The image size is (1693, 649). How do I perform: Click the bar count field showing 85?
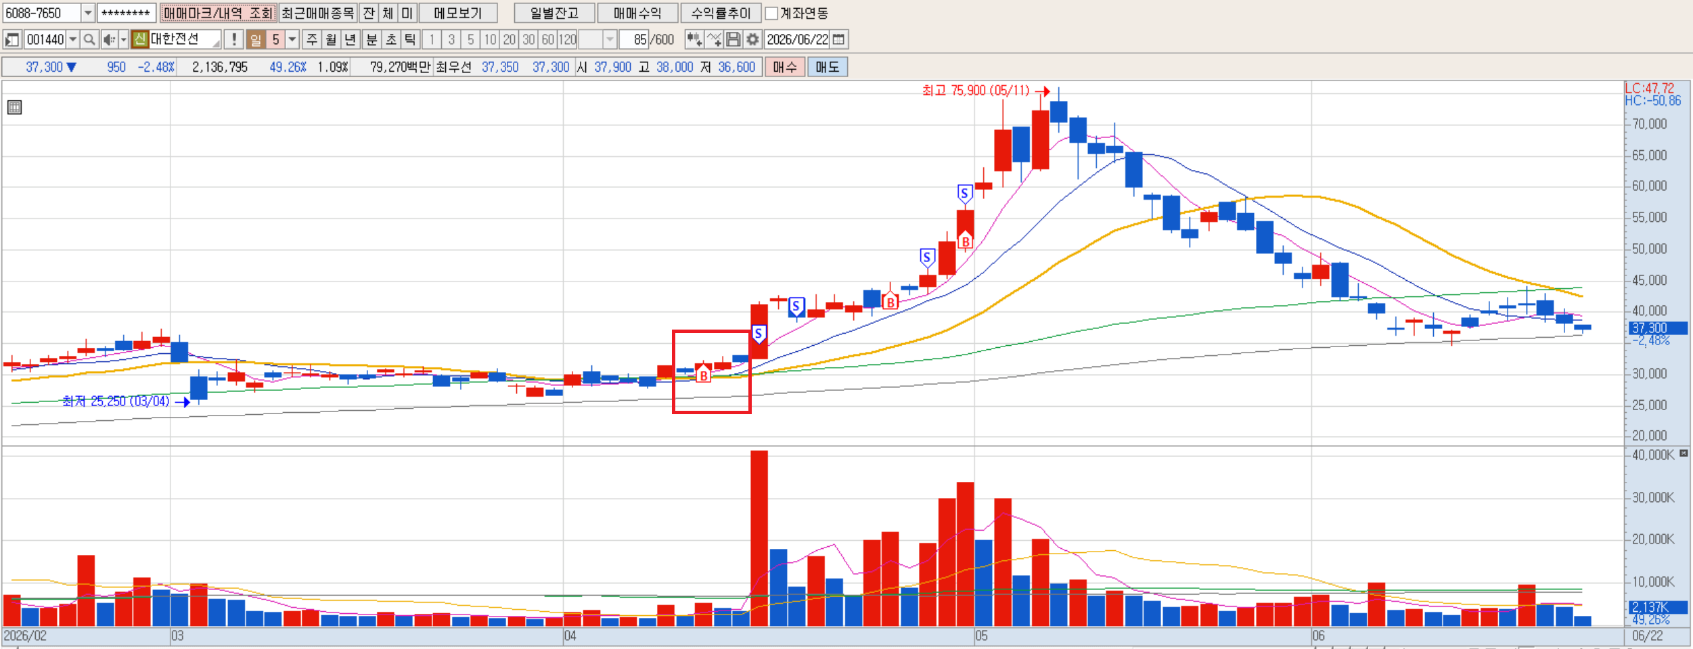tap(635, 40)
